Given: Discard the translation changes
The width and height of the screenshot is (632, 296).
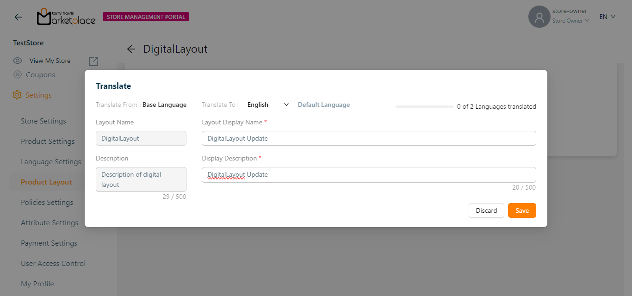Looking at the screenshot, I should [486, 210].
